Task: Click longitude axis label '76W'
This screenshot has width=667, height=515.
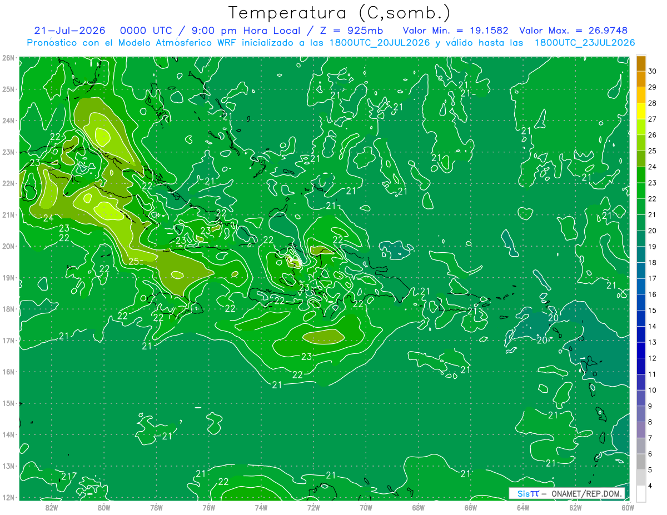Action: (x=208, y=507)
